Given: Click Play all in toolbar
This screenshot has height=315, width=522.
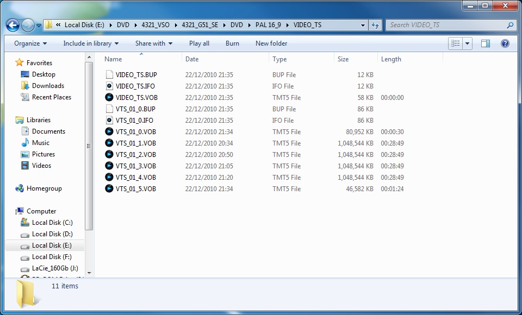Looking at the screenshot, I should [x=199, y=43].
